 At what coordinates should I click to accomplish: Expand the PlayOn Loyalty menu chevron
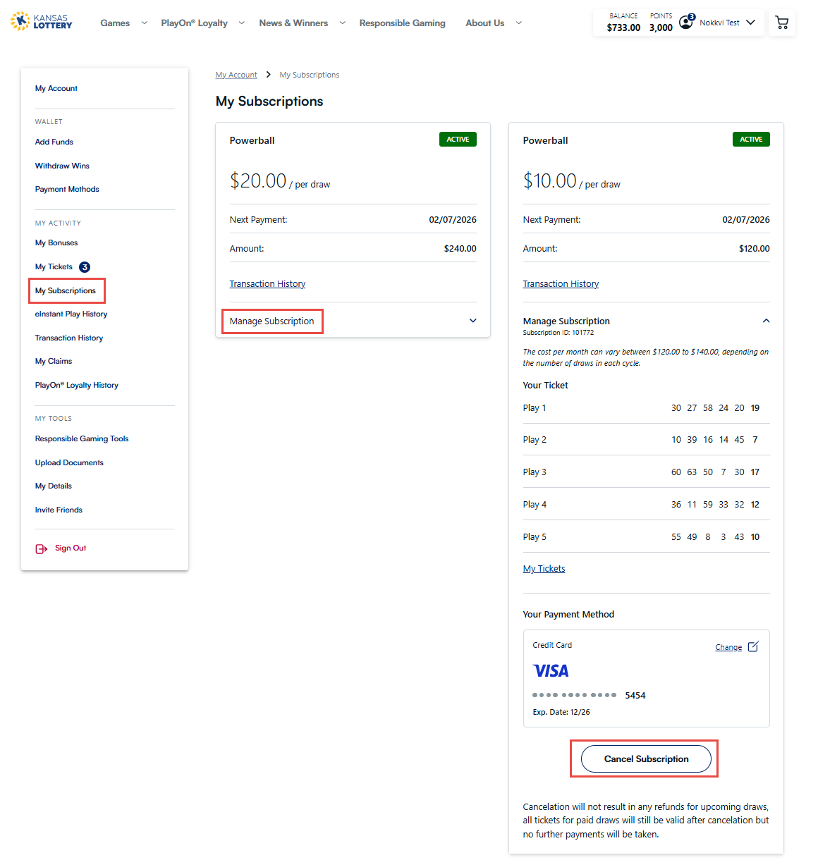[242, 23]
